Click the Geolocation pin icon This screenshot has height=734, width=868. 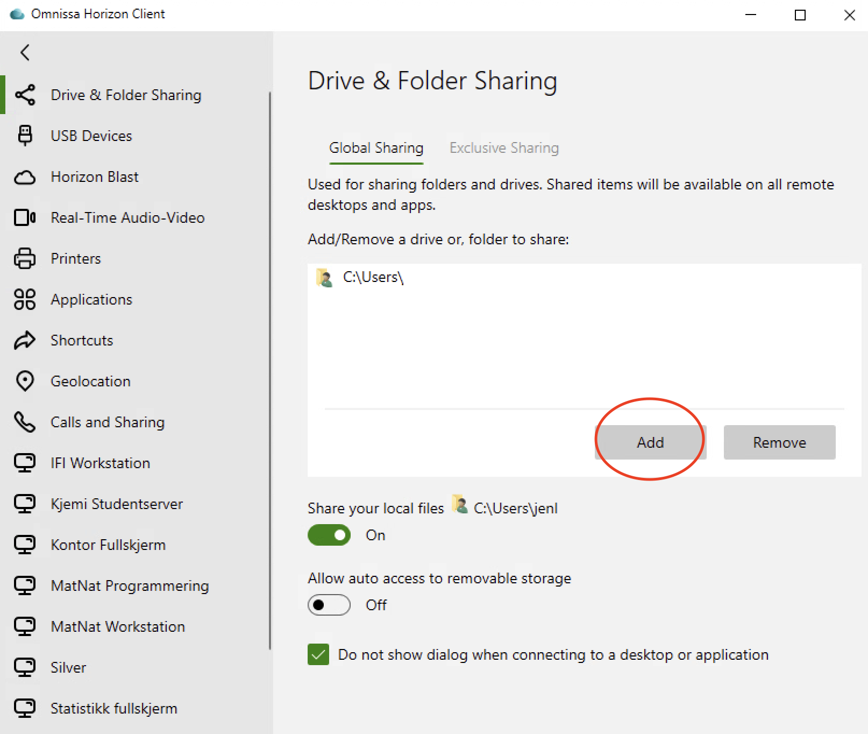click(25, 381)
